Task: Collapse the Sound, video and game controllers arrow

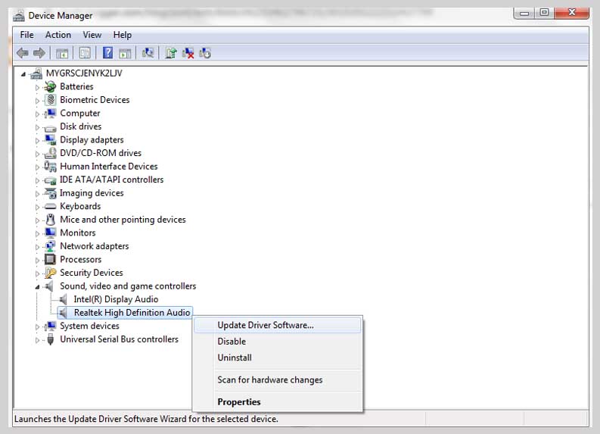Action: coord(37,287)
